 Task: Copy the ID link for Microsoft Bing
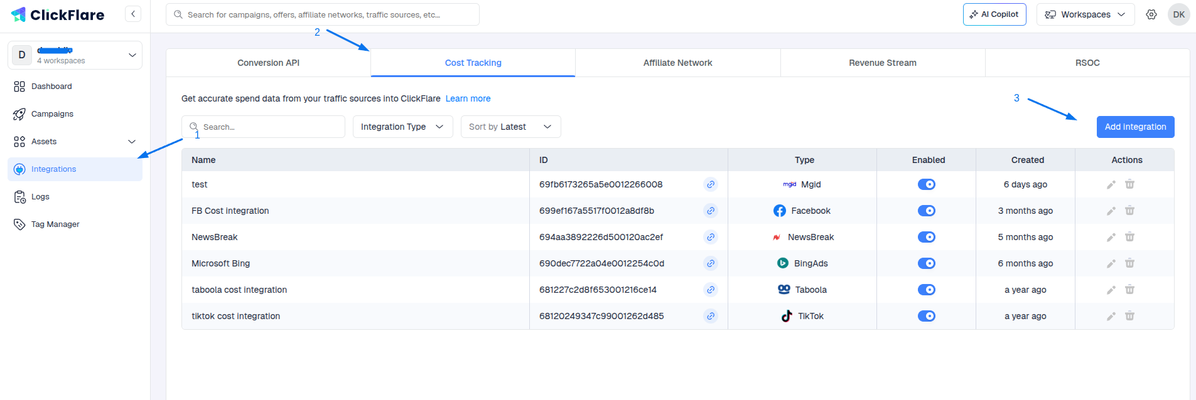(x=711, y=263)
